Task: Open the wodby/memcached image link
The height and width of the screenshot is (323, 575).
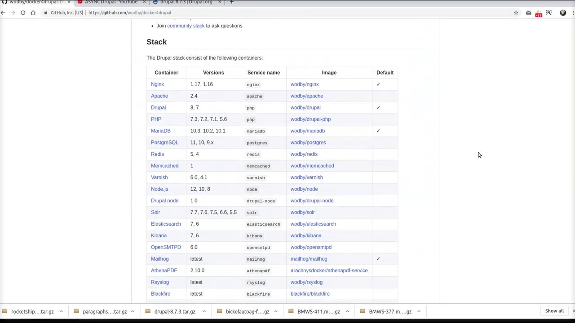Action: click(x=312, y=166)
